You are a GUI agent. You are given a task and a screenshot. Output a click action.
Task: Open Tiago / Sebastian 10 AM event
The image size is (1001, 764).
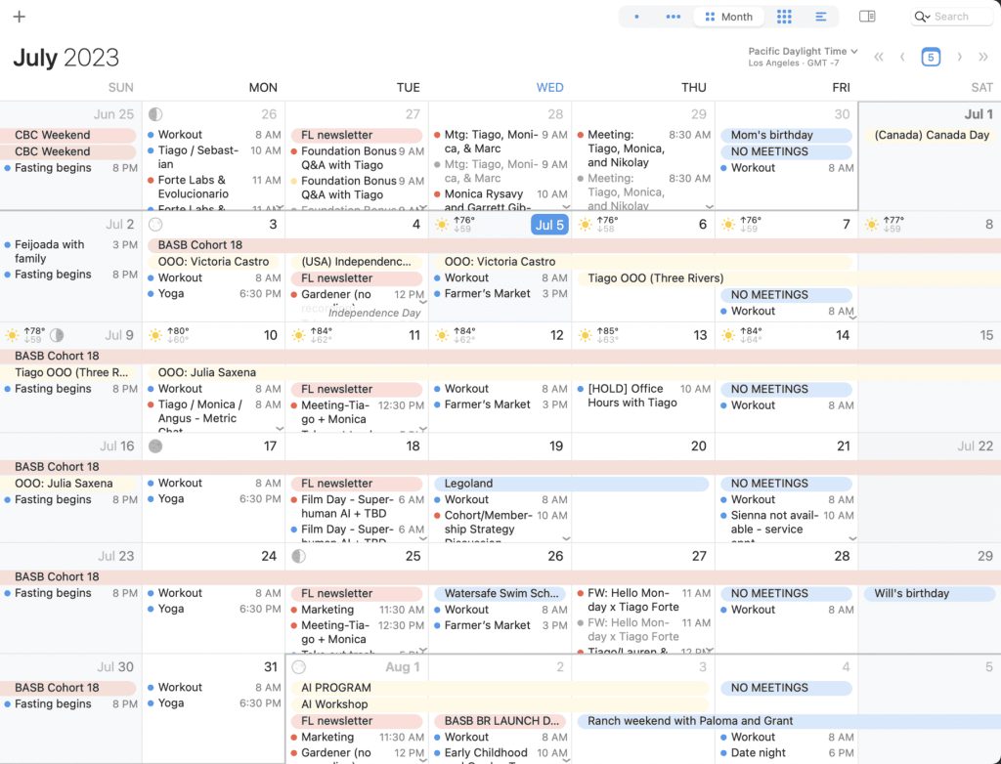pyautogui.click(x=214, y=157)
